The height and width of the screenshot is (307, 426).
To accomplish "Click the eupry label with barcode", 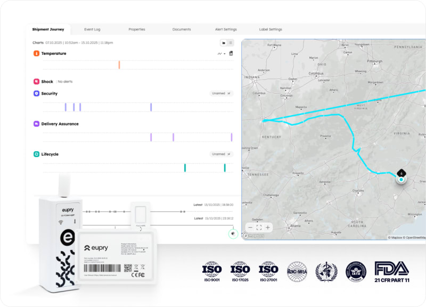I will click(116, 257).
